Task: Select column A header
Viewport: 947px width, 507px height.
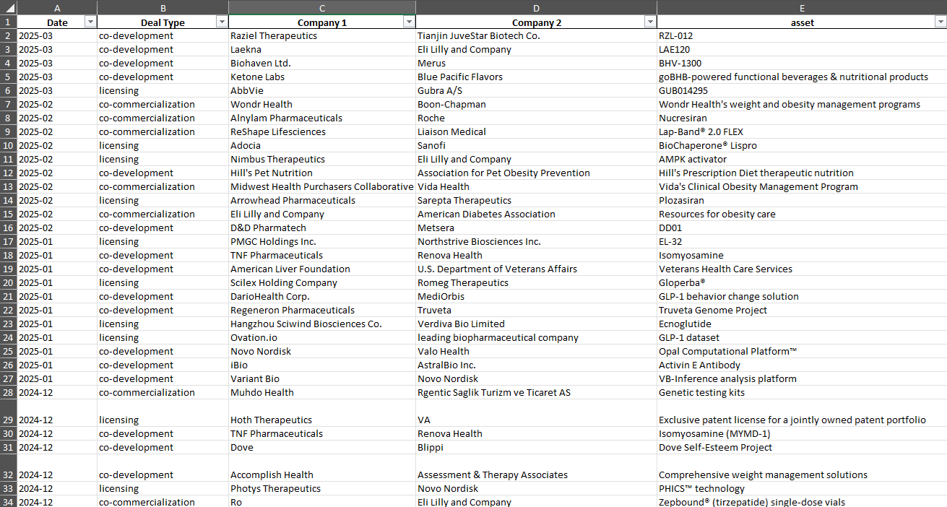Action: pyautogui.click(x=57, y=6)
